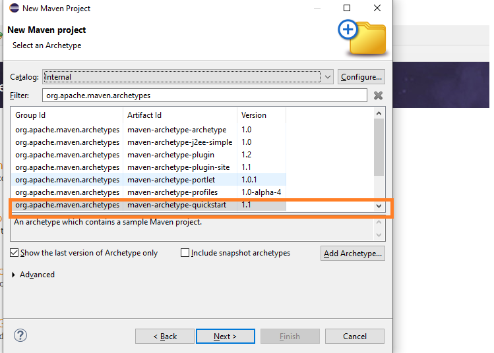Clear the filter text with the X icon
494x353 pixels.
(378, 95)
